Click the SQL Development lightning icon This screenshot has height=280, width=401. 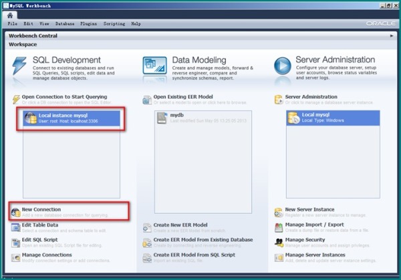point(19,66)
